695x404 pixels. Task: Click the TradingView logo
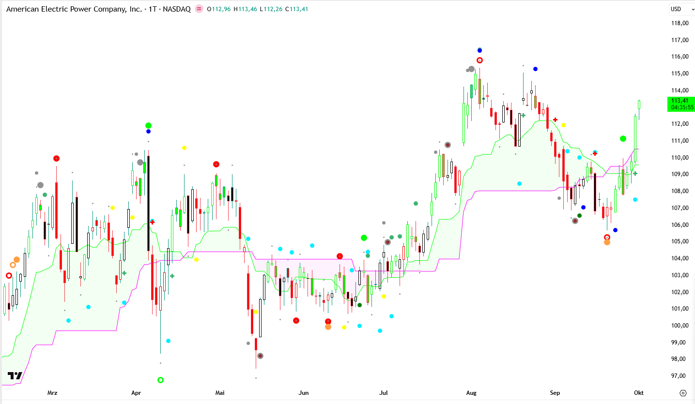pyautogui.click(x=15, y=376)
